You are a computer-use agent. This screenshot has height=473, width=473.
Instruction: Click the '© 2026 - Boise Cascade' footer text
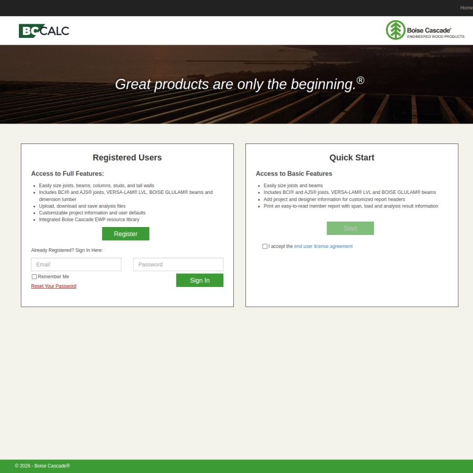[x=43, y=466]
